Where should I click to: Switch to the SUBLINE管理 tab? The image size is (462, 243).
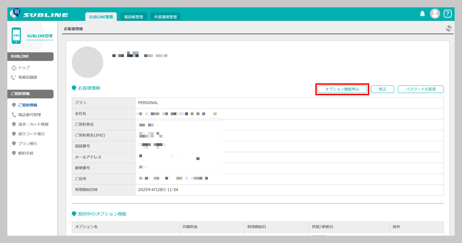click(101, 17)
